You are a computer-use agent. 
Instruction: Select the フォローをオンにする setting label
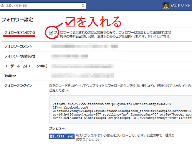[20, 32]
